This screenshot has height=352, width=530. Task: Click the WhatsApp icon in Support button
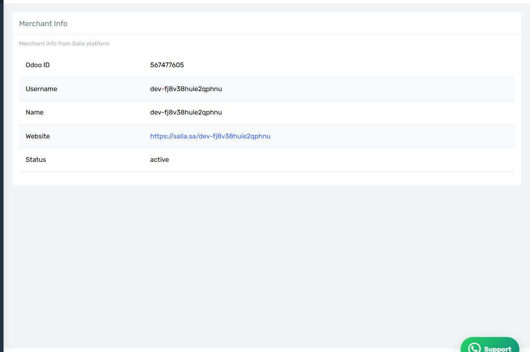pos(474,348)
